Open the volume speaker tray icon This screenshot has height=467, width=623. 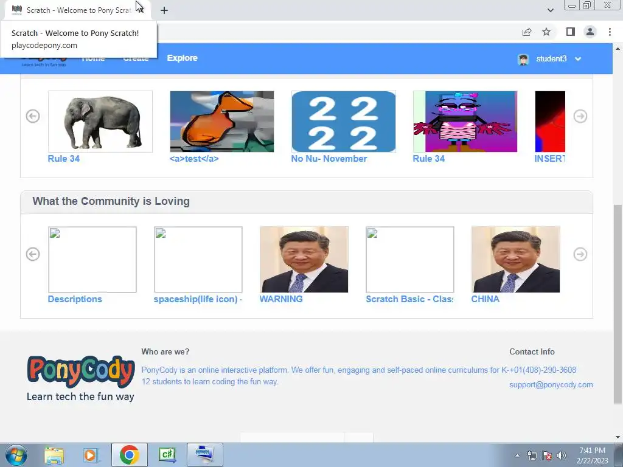click(x=562, y=455)
